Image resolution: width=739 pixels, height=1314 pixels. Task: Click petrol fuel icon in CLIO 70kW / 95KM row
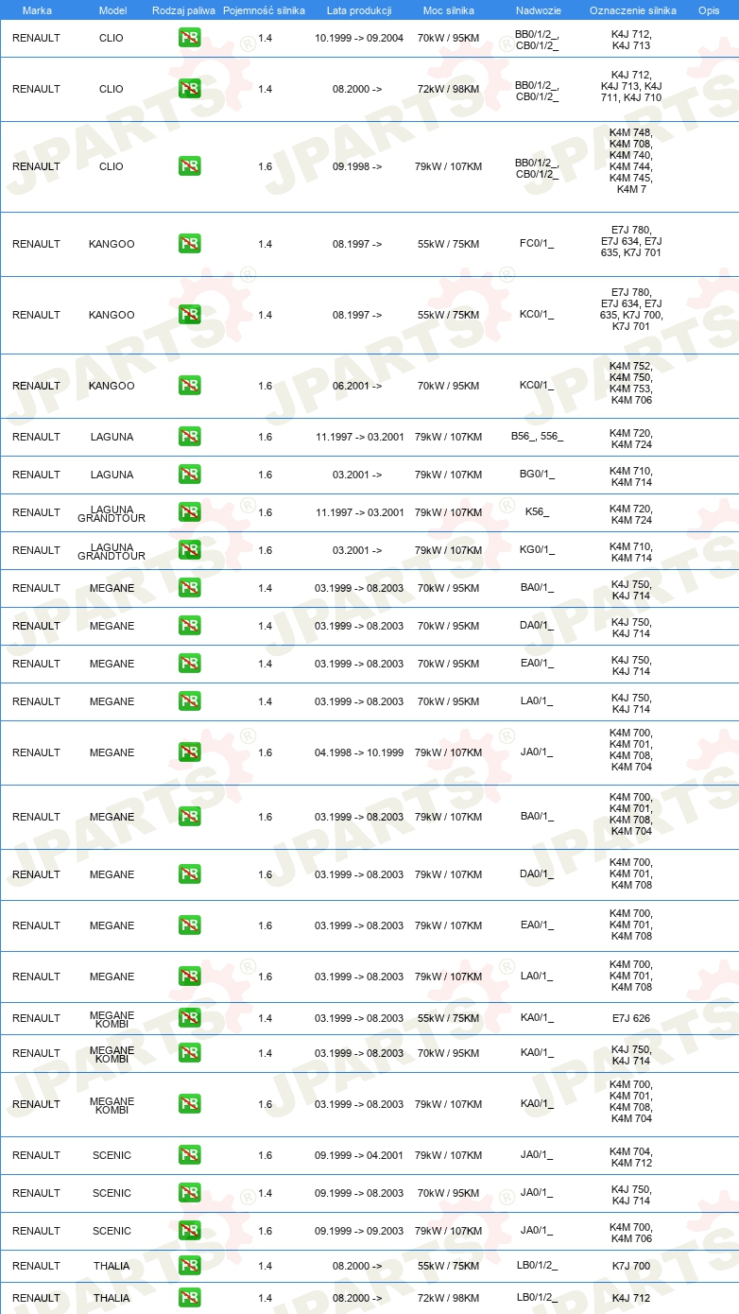coord(189,38)
